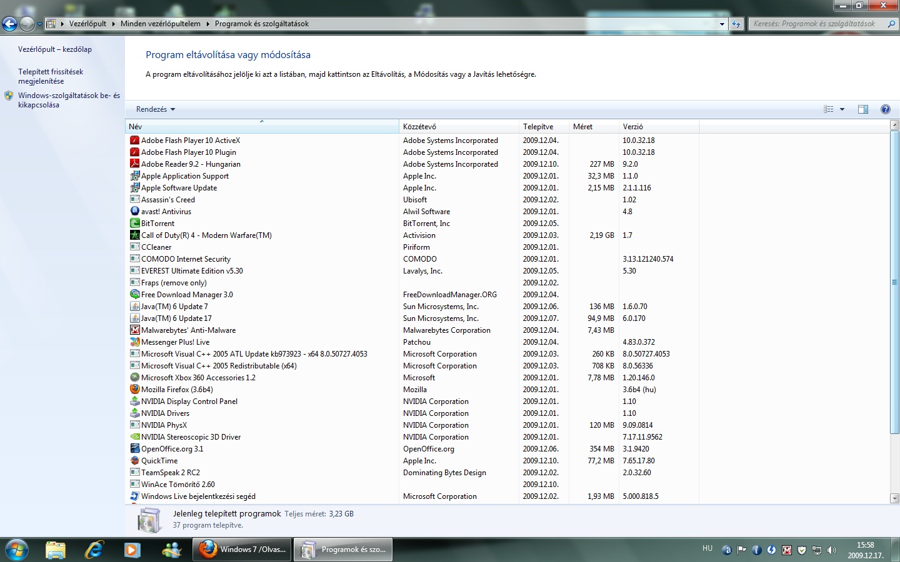Click the scrollbar down arrow

(x=894, y=498)
